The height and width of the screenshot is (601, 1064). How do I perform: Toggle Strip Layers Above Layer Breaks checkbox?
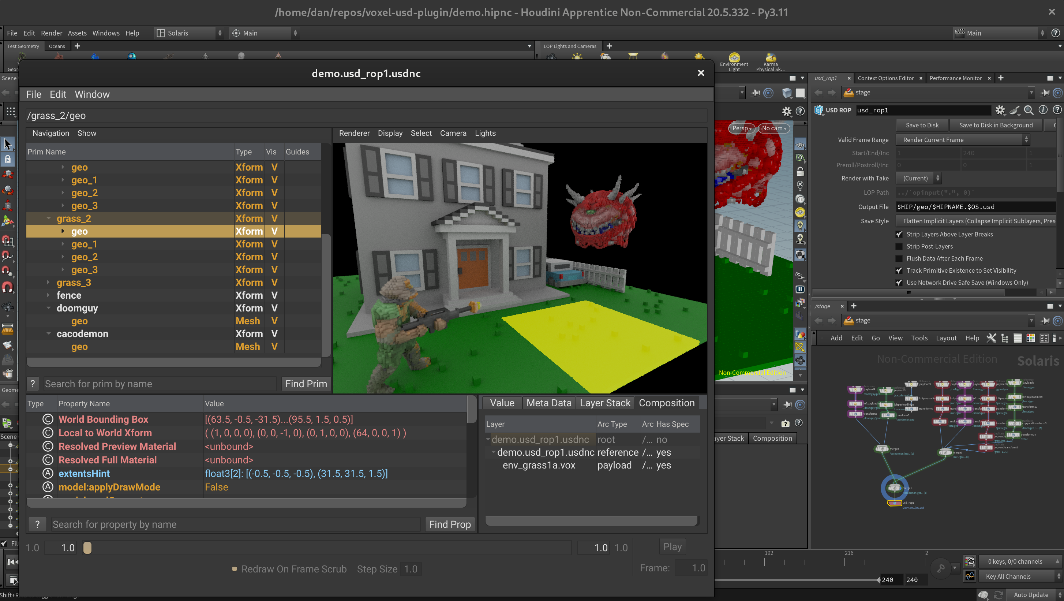point(899,234)
